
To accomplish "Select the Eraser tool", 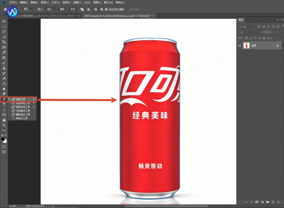I will click(x=4, y=78).
